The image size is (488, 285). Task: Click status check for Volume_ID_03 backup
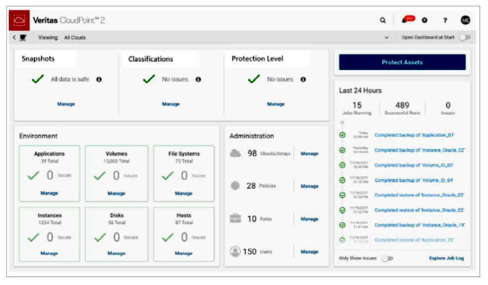pyautogui.click(x=342, y=165)
